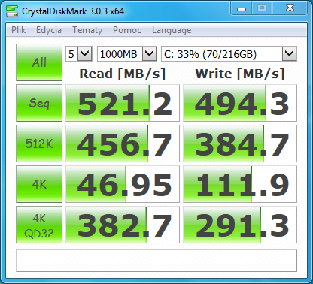Start the 512K benchmark test
This screenshot has width=313, height=284.
pos(39,144)
